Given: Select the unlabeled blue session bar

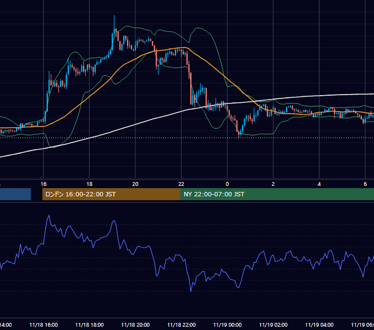Looking at the screenshot, I should 15,194.
